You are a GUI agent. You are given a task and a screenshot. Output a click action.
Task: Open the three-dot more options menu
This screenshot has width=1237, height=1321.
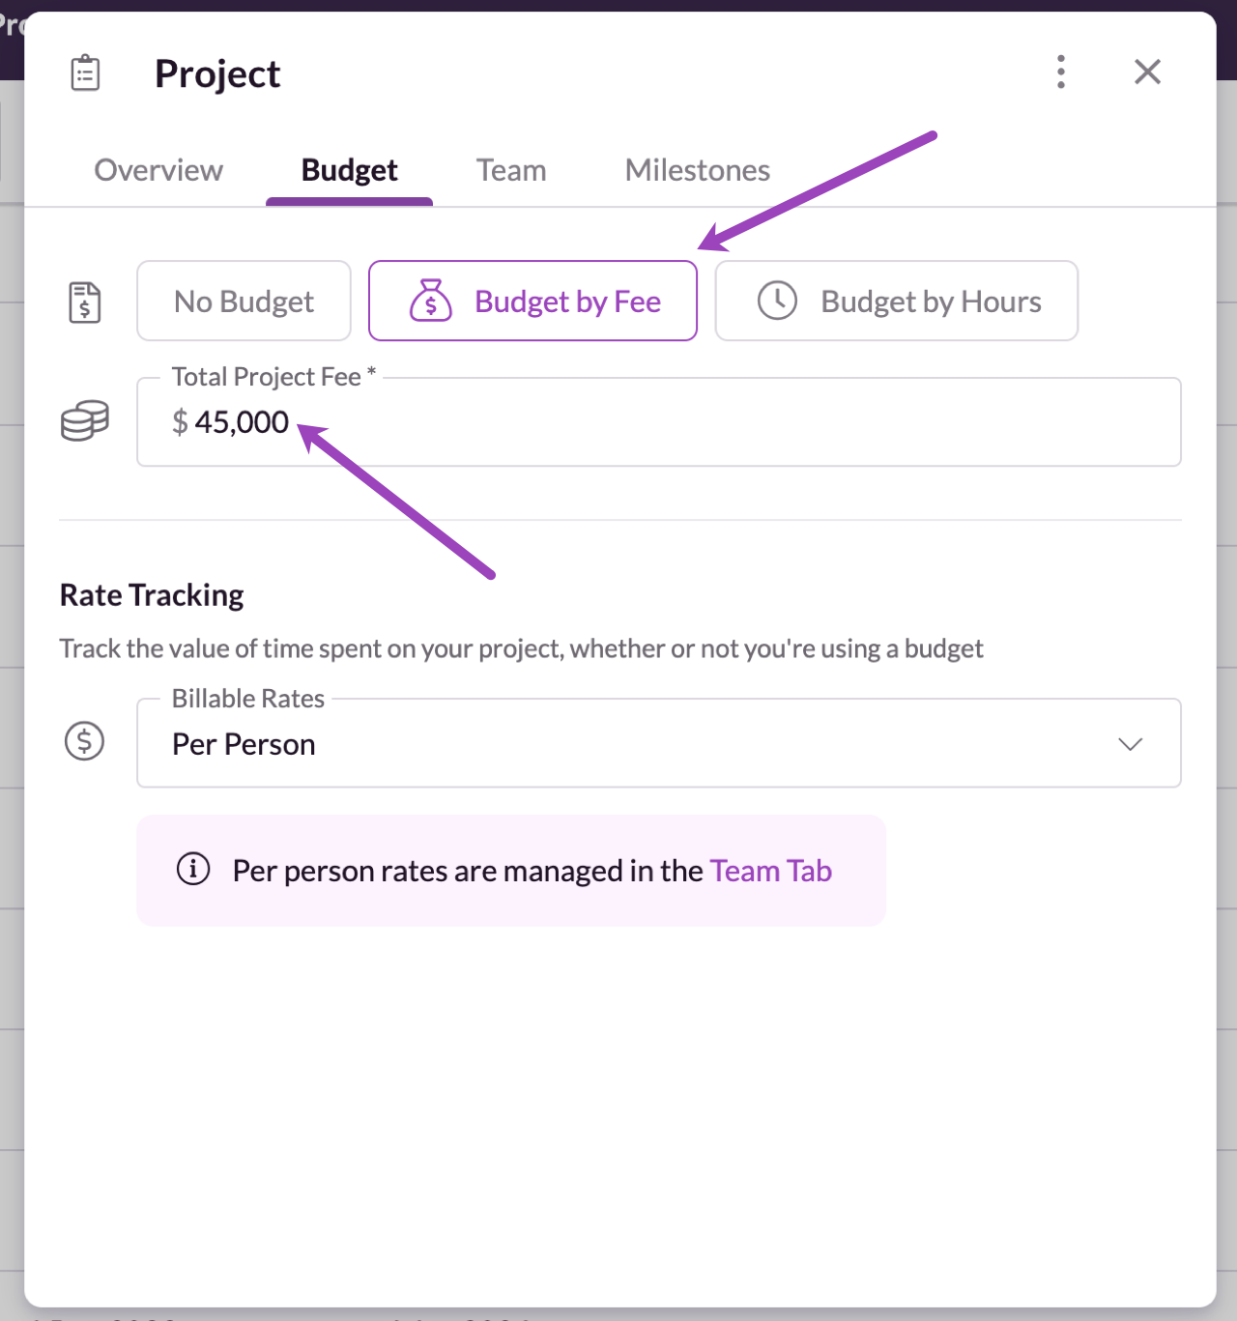pos(1061,72)
